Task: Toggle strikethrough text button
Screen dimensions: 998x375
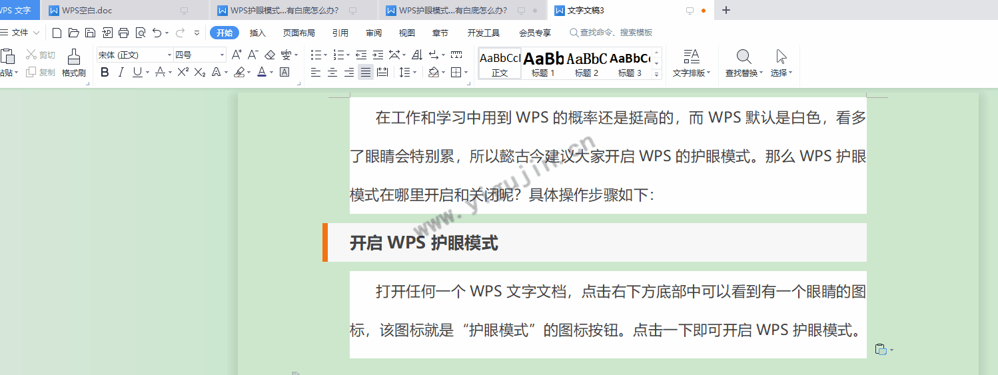Action: point(160,72)
